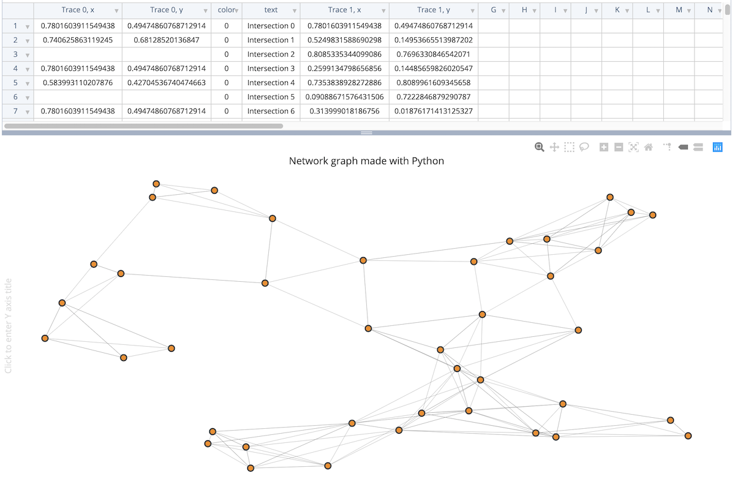This screenshot has width=735, height=487.
Task: Choose the Box Select tool
Action: [569, 147]
